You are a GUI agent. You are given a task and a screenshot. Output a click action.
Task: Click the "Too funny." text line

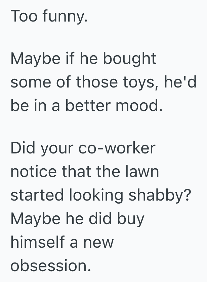coord(49,16)
